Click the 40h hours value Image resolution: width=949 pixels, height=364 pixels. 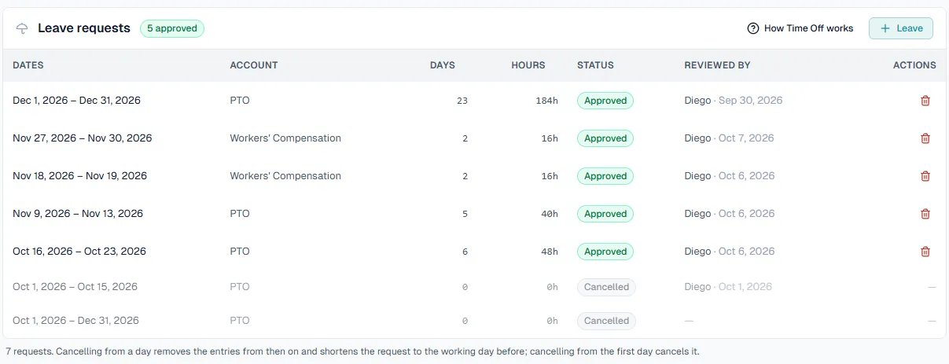pos(548,214)
